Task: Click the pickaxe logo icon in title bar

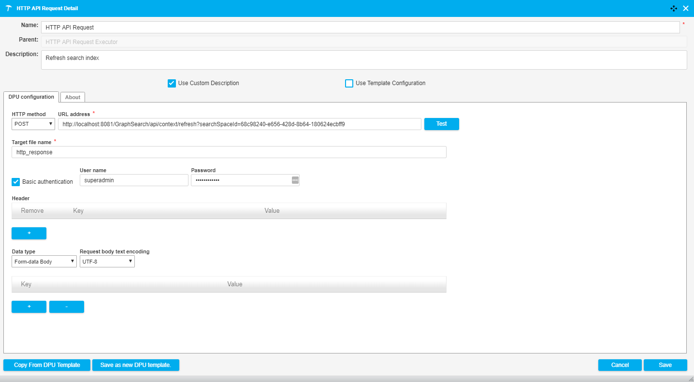Action: click(x=8, y=8)
